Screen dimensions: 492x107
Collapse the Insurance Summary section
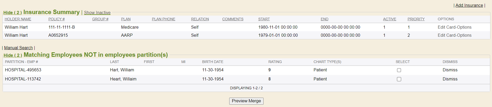[x=12, y=12]
